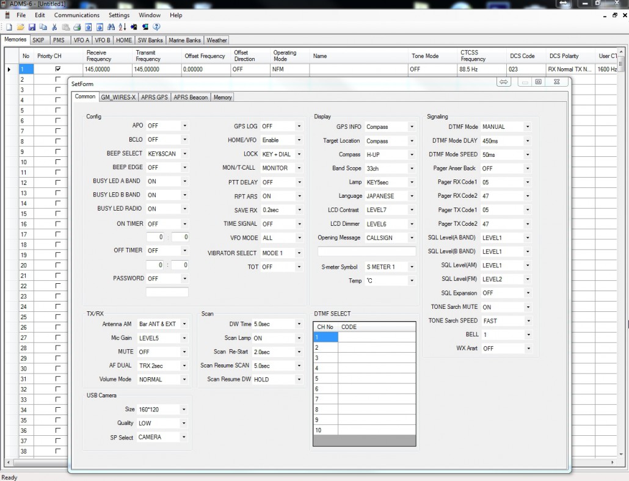Enable Priority CH checkbox for memory 20
Screen dimensions: 629x481
[x=58, y=266]
